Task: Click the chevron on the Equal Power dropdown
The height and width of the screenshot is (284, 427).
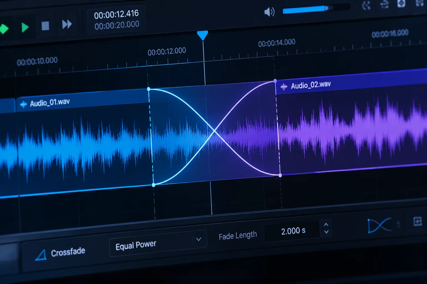Action: point(198,239)
